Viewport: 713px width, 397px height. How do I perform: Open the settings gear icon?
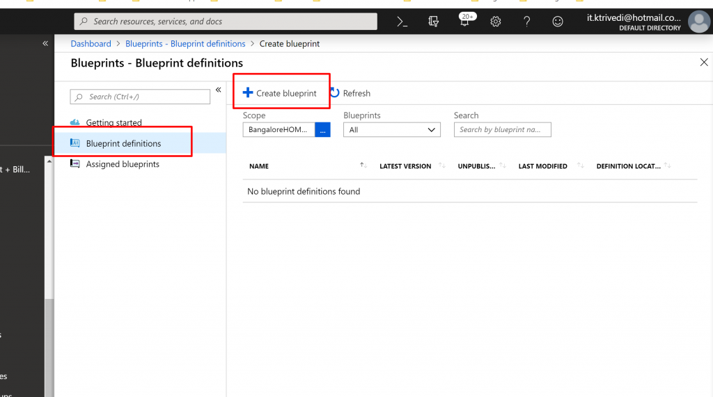(496, 22)
